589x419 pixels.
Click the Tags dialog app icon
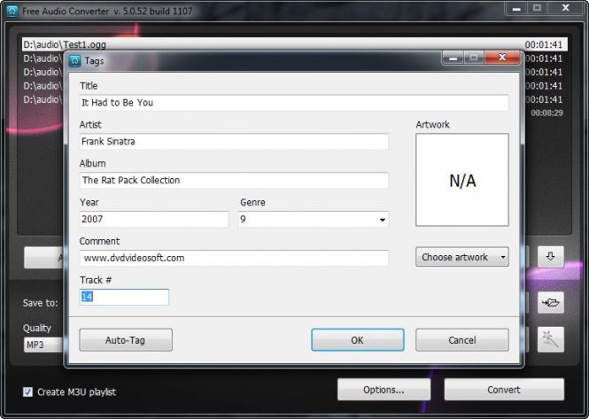point(74,61)
